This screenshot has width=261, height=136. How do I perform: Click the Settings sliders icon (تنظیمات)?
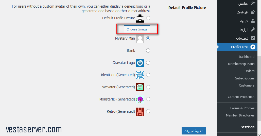tap(253, 38)
